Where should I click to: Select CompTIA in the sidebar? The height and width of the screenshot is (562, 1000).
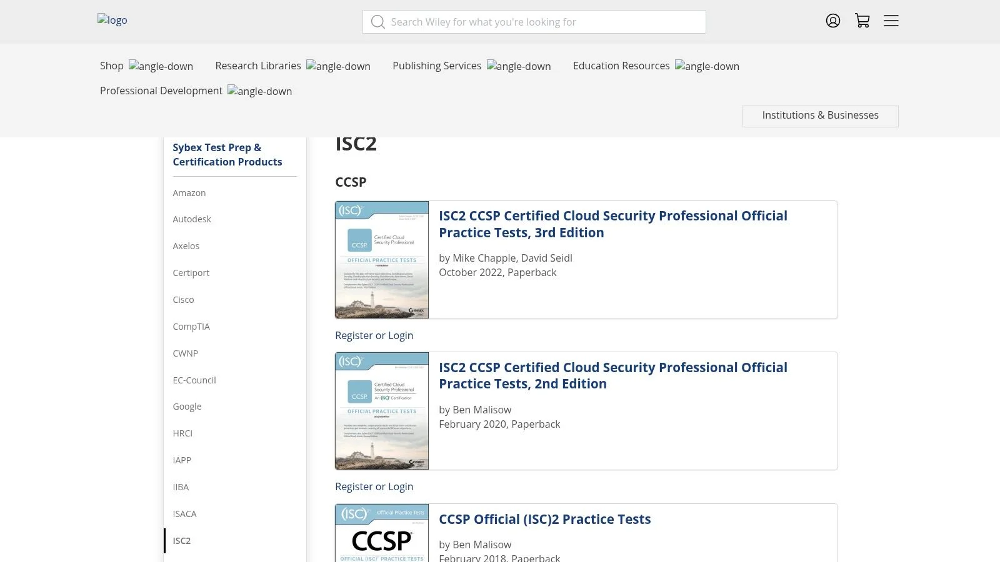click(191, 327)
